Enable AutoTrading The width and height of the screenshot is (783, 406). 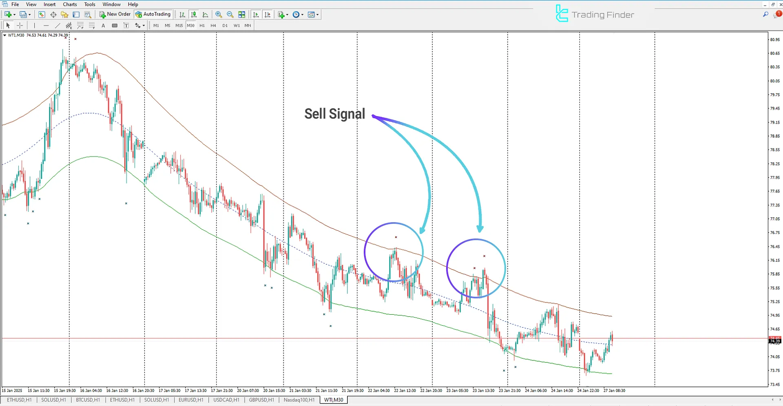(x=153, y=14)
